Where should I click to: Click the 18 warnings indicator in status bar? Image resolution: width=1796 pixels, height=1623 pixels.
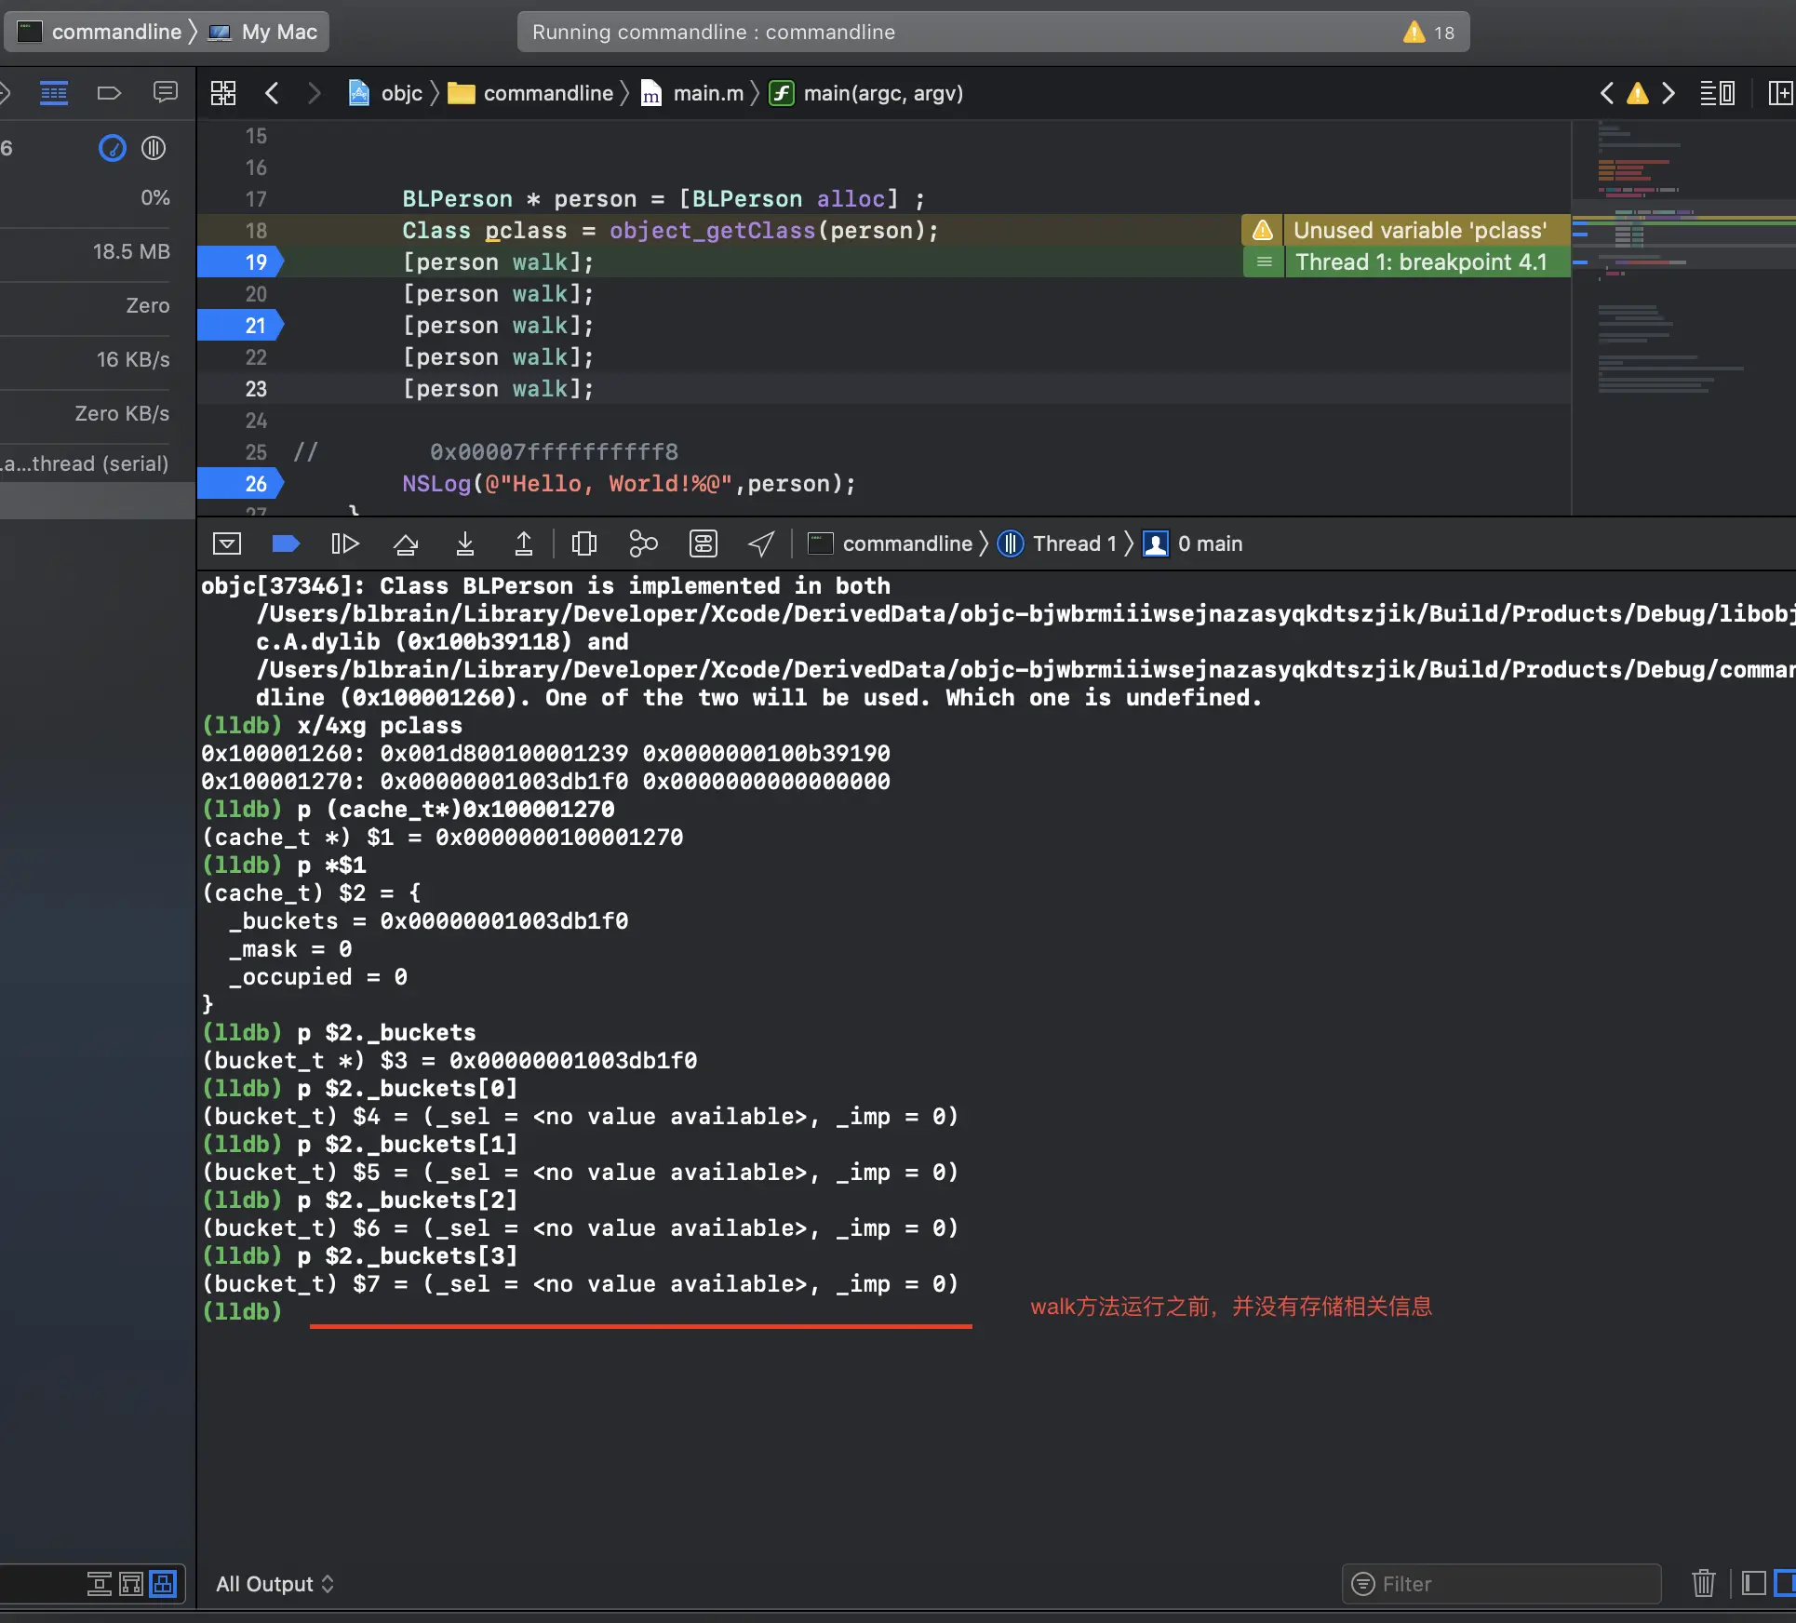[x=1429, y=33]
